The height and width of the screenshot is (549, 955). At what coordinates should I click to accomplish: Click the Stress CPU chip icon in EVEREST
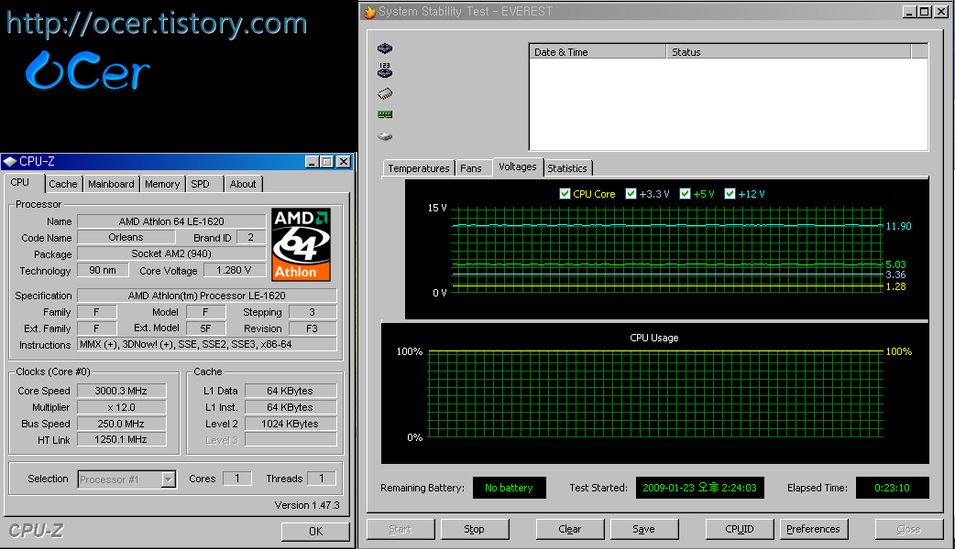[385, 48]
